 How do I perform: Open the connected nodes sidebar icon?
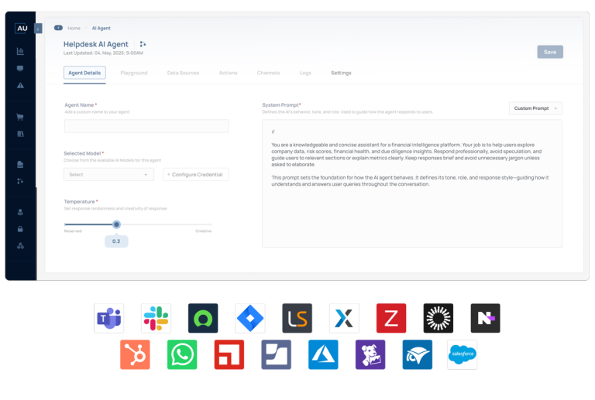pos(20,246)
